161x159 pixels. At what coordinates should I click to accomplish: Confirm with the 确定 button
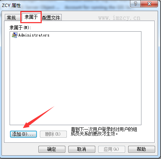(52, 149)
